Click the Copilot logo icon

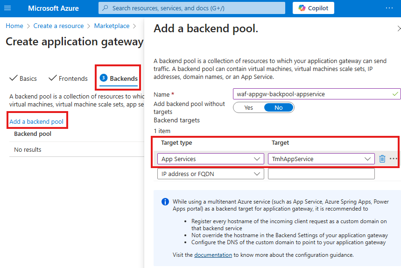pyautogui.click(x=302, y=8)
